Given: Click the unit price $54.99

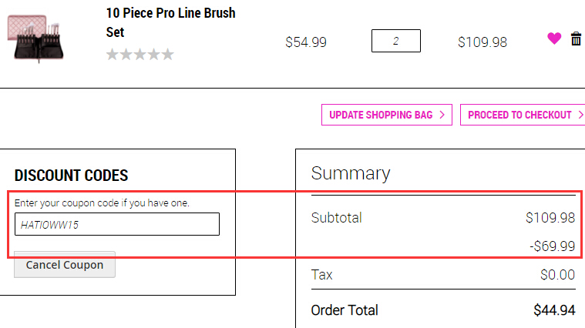Looking at the screenshot, I should coord(306,42).
